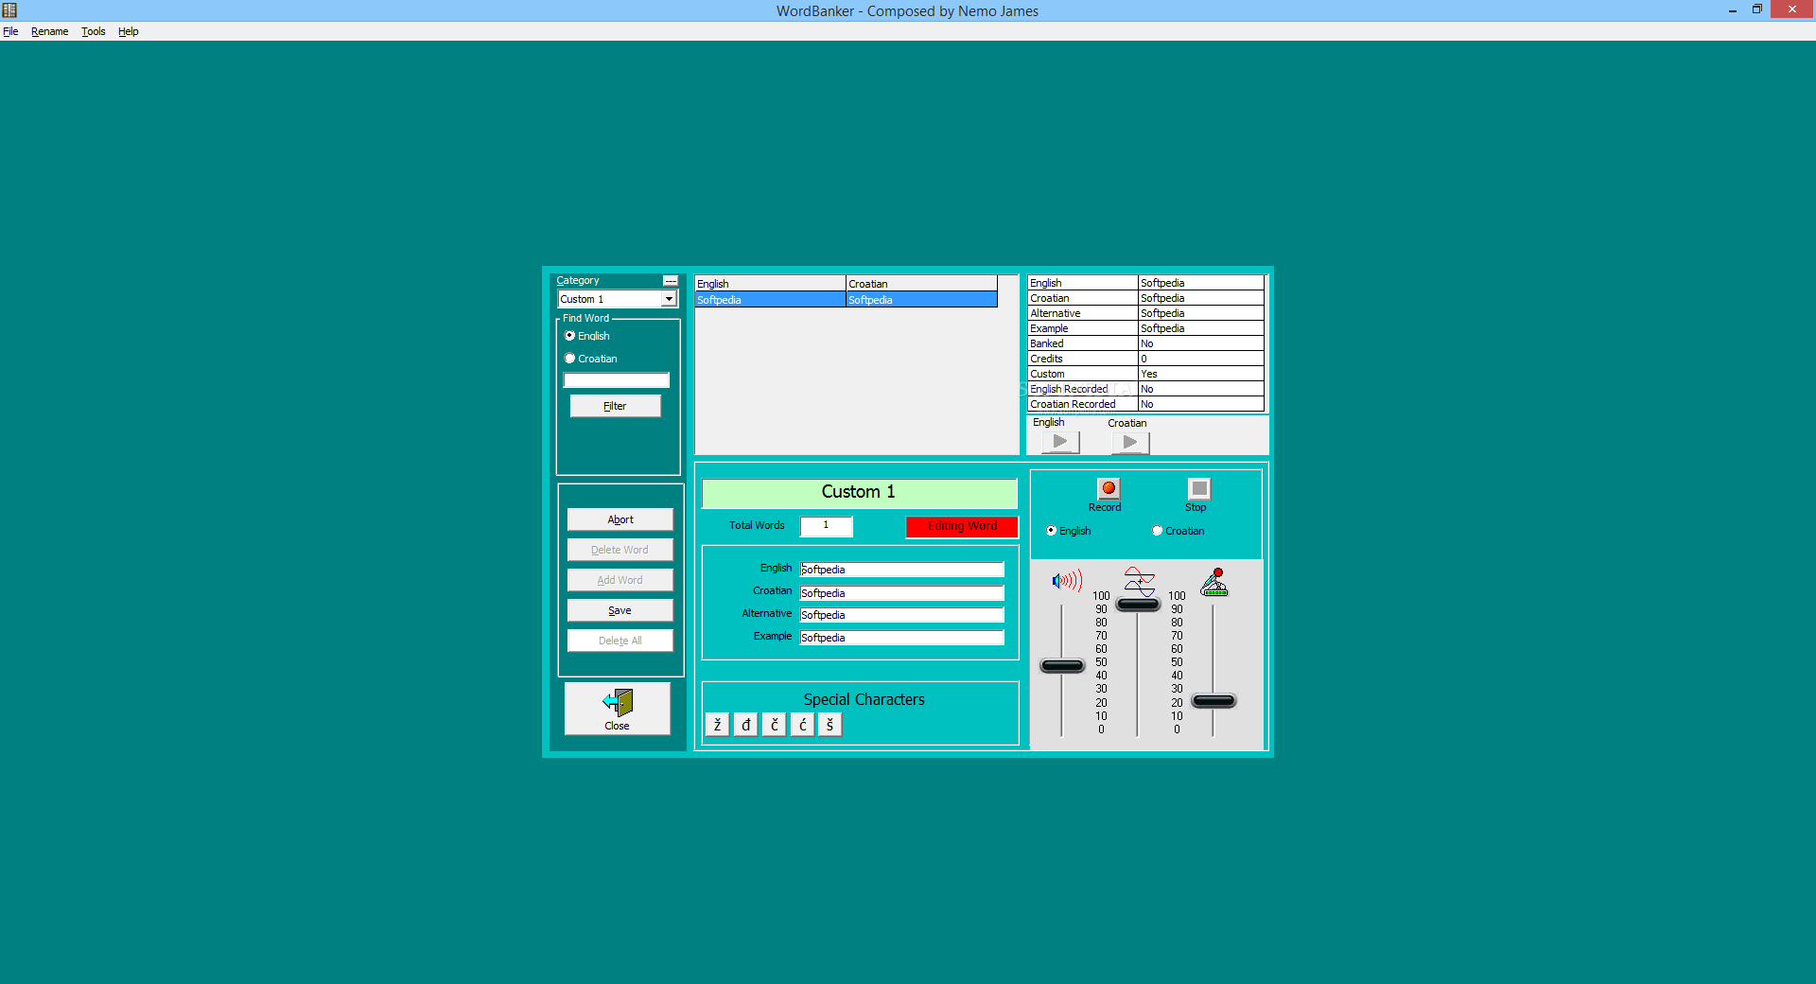Restore down the WordBanker window
The height and width of the screenshot is (984, 1816).
tap(1756, 9)
